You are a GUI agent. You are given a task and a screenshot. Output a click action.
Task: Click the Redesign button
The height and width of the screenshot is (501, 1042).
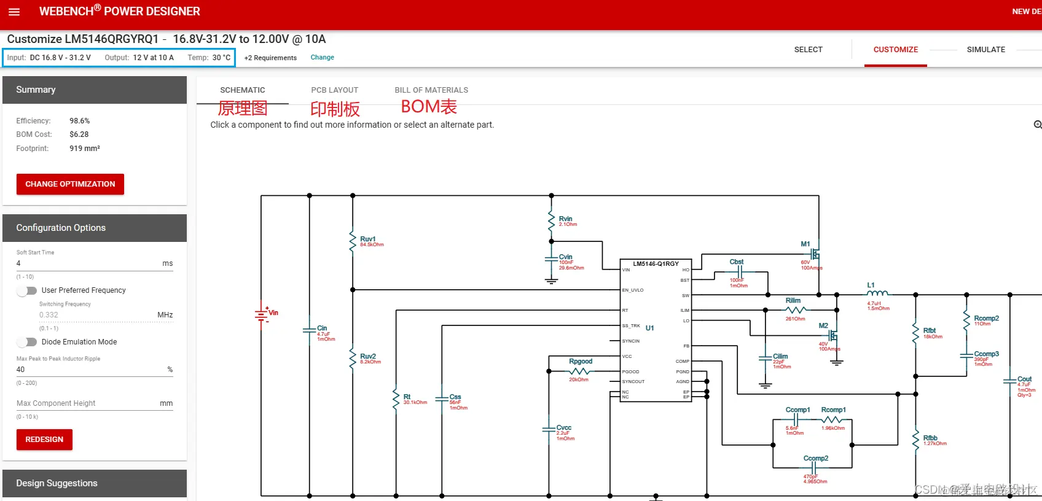tap(44, 440)
